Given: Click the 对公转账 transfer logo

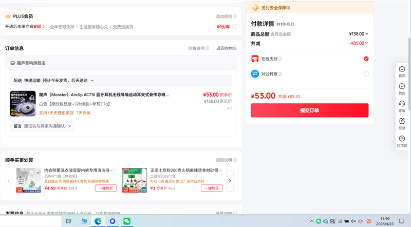Looking at the screenshot, I should pos(255,74).
